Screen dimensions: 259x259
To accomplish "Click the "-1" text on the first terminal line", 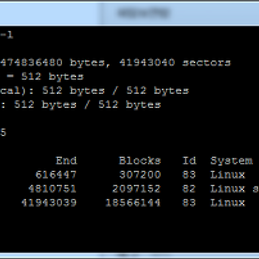I will tap(6, 35).
